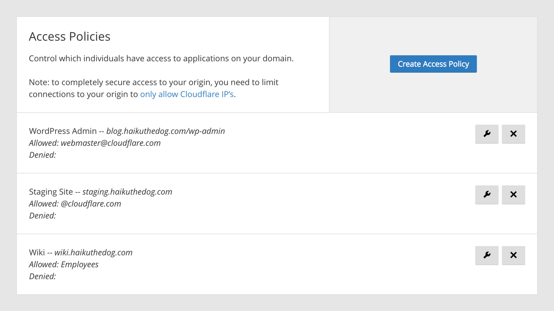The height and width of the screenshot is (311, 554).
Task: Click the Denied line under Staging Site
Action: pyautogui.click(x=42, y=216)
